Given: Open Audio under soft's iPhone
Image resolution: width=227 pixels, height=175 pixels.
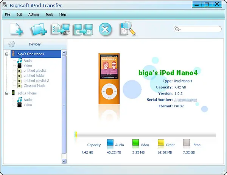Looking at the screenshot, I should click(x=28, y=100).
